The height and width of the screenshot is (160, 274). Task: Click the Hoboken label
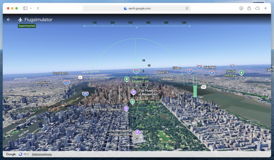tap(167, 79)
